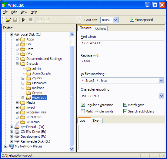The height and width of the screenshot is (159, 167).
Task: Select the admin folder under Inetpub
Action: tap(36, 68)
